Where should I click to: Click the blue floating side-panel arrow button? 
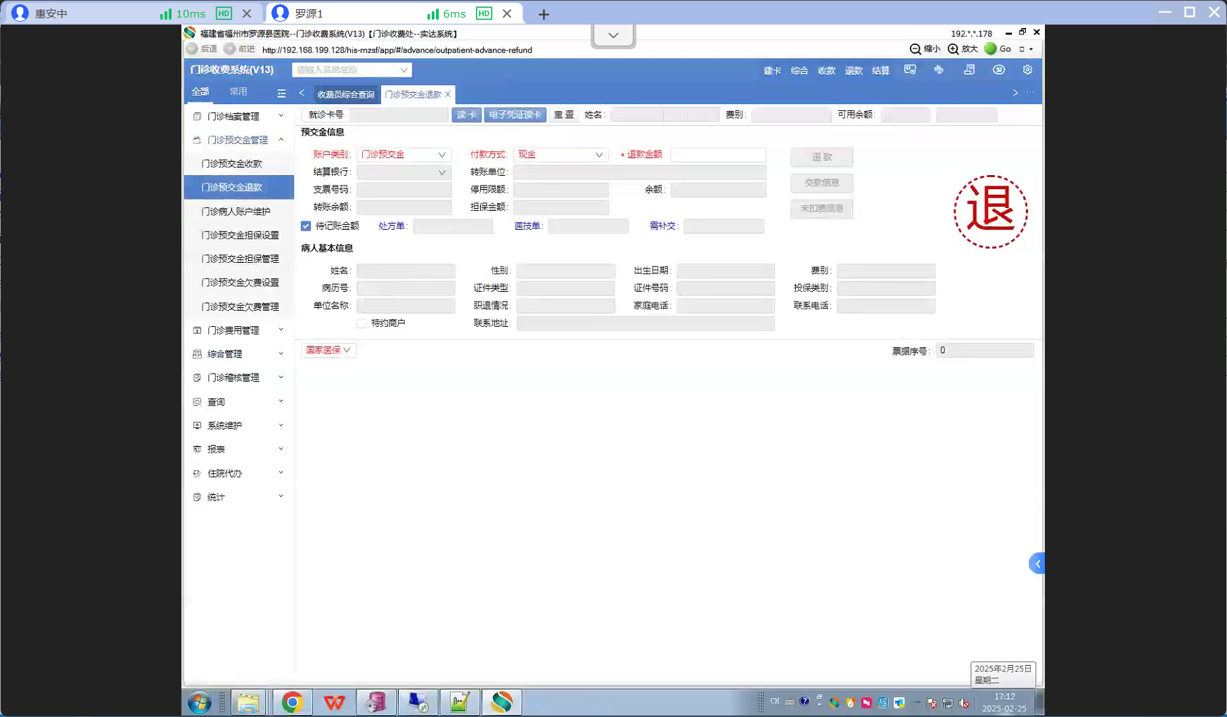point(1036,564)
